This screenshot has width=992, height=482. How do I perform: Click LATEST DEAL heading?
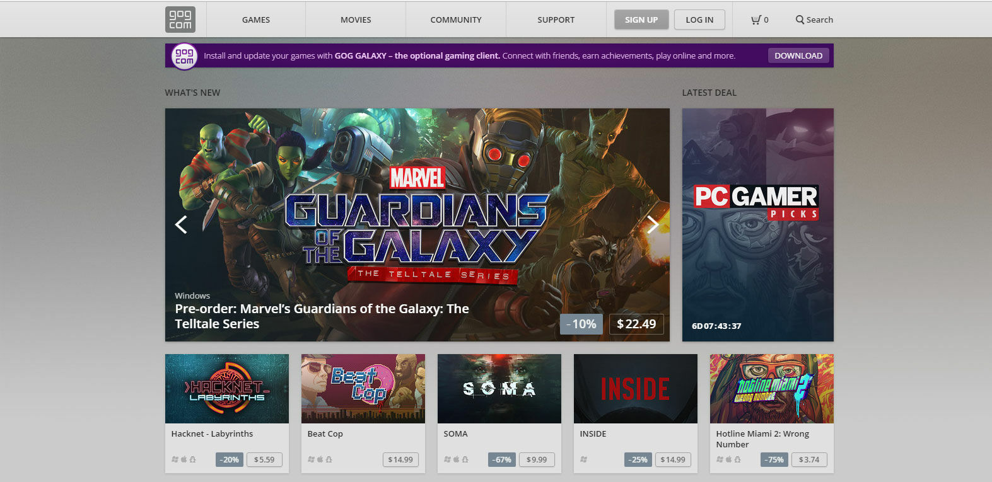tap(709, 93)
